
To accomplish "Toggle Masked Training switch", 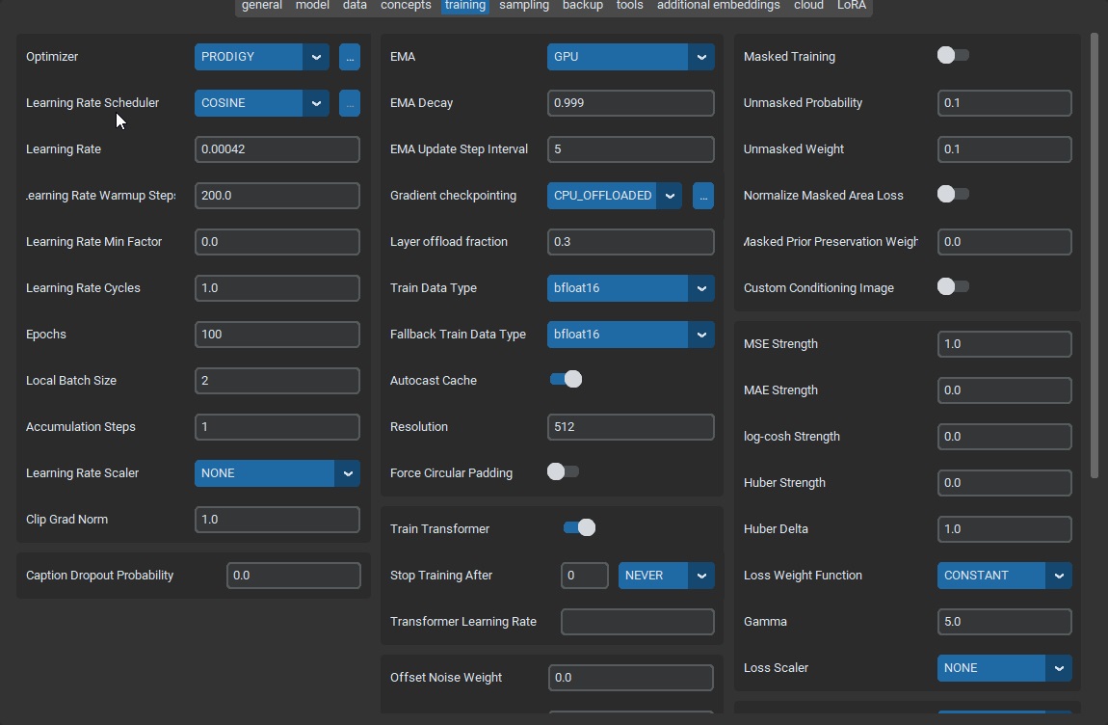I will pyautogui.click(x=953, y=55).
